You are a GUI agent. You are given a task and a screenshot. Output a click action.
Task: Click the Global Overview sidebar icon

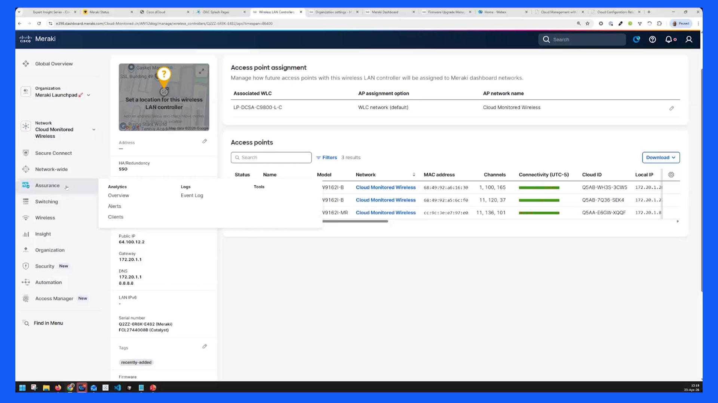tap(26, 64)
